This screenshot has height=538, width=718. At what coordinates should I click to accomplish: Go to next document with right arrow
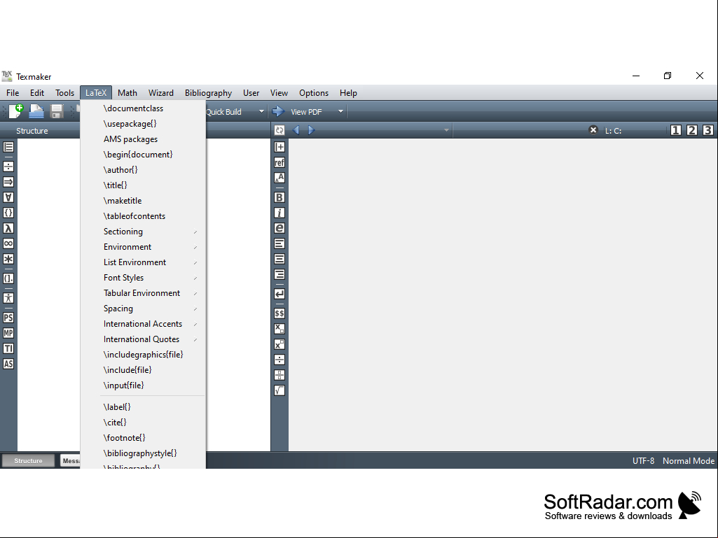312,130
